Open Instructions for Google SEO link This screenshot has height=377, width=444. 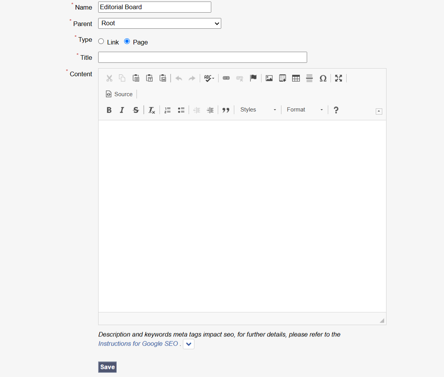click(138, 344)
